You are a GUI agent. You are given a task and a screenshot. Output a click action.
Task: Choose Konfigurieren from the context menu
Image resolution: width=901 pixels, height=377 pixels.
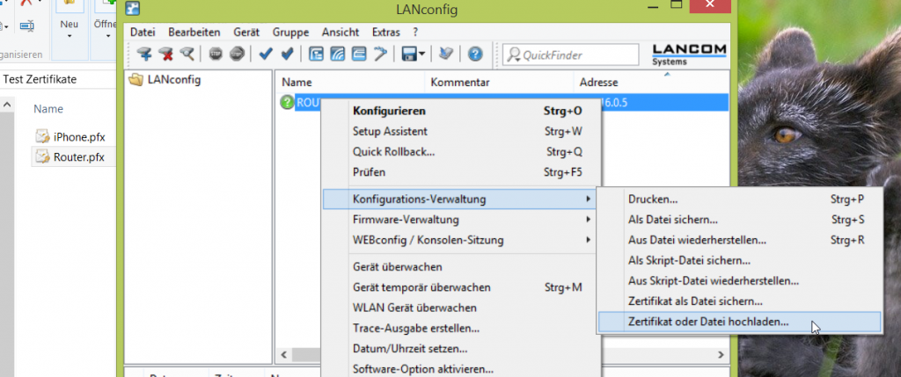coord(462,111)
